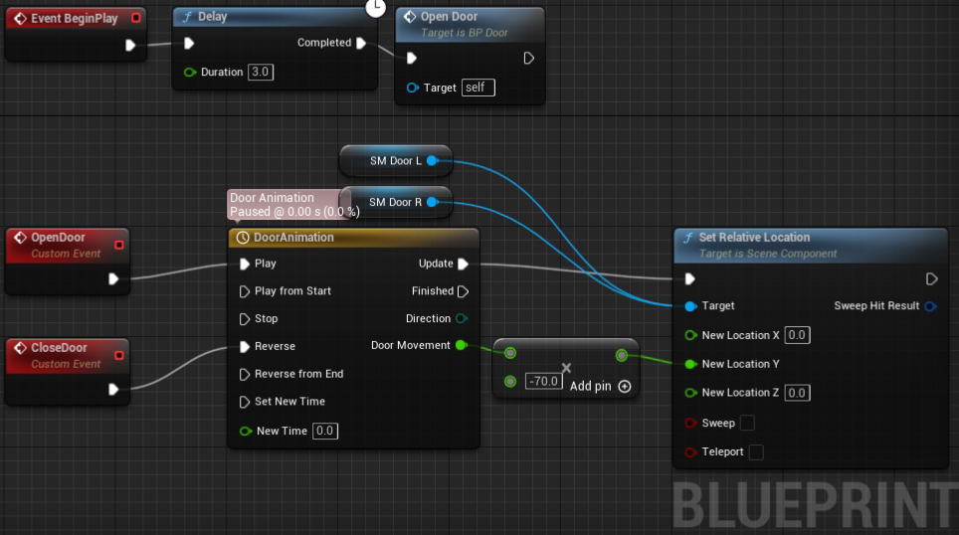Click the Delay node input execution pin
Screen dimensions: 959x535
[x=189, y=43]
